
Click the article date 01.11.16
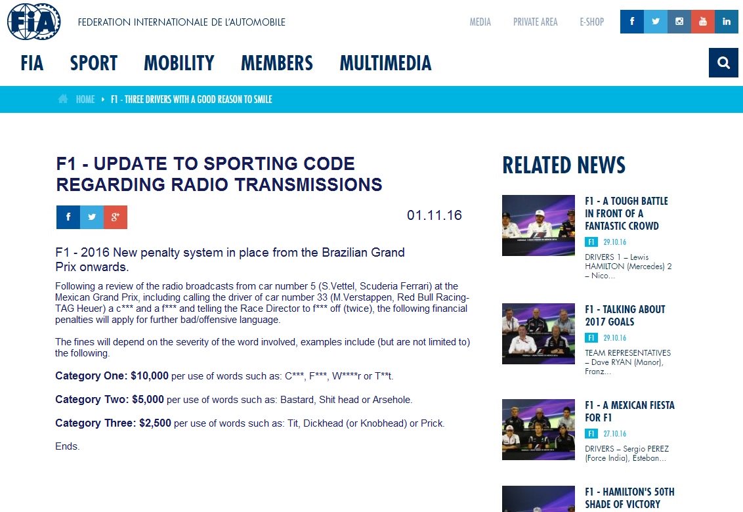point(434,215)
